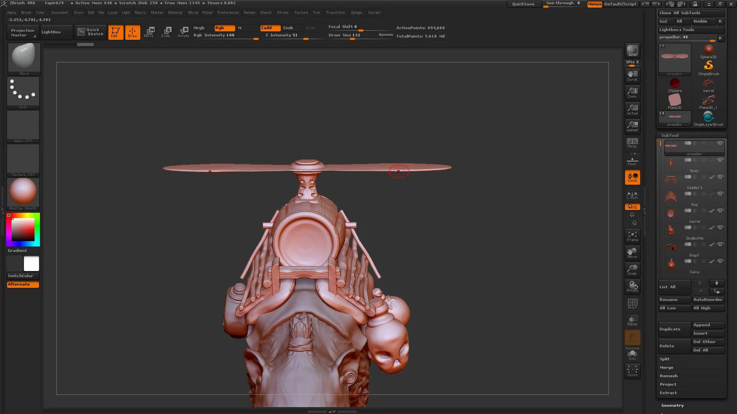Enable the PolyF wireframe icon
Viewport: 737px width, 414px height.
pos(632,304)
